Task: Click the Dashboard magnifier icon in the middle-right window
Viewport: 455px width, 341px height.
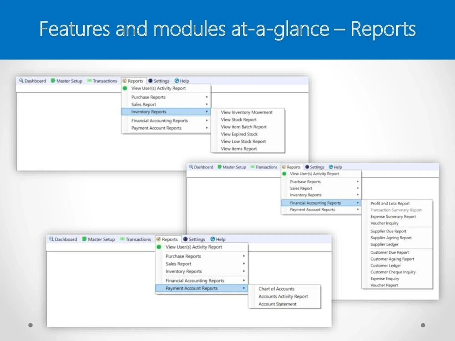Action: click(191, 167)
